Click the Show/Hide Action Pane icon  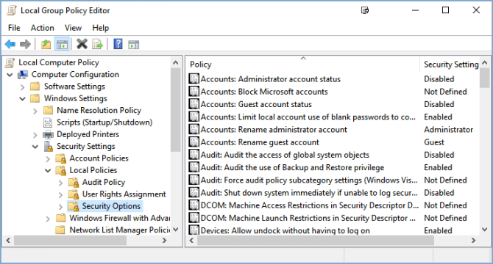click(x=134, y=45)
